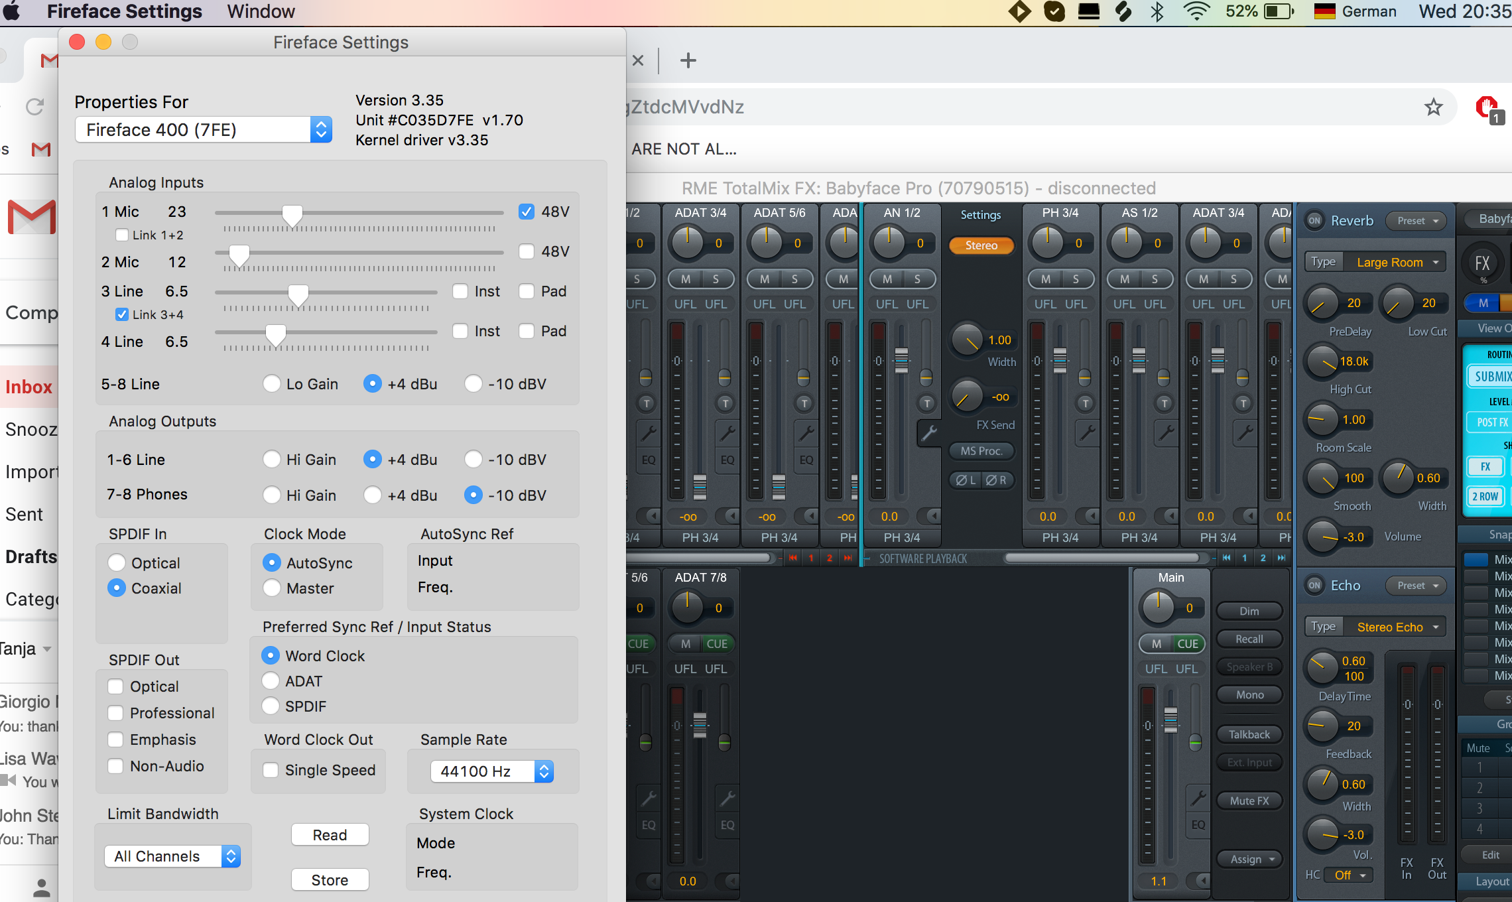Open the EQ panel on the Main channel
The height and width of the screenshot is (902, 1512).
(x=1198, y=825)
